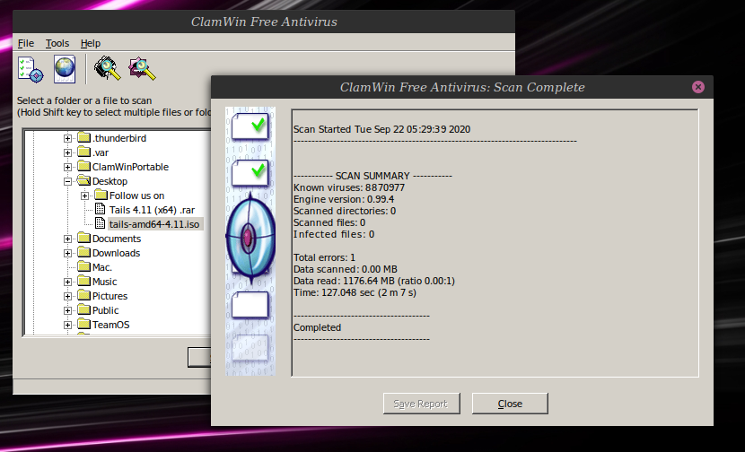
Task: Click the 'Total errors: 1' line
Action: click(324, 257)
